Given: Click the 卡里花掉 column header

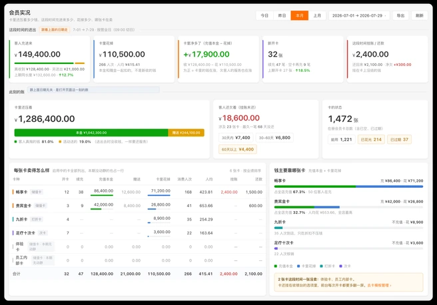Looking at the screenshot, I should [x=163, y=179].
